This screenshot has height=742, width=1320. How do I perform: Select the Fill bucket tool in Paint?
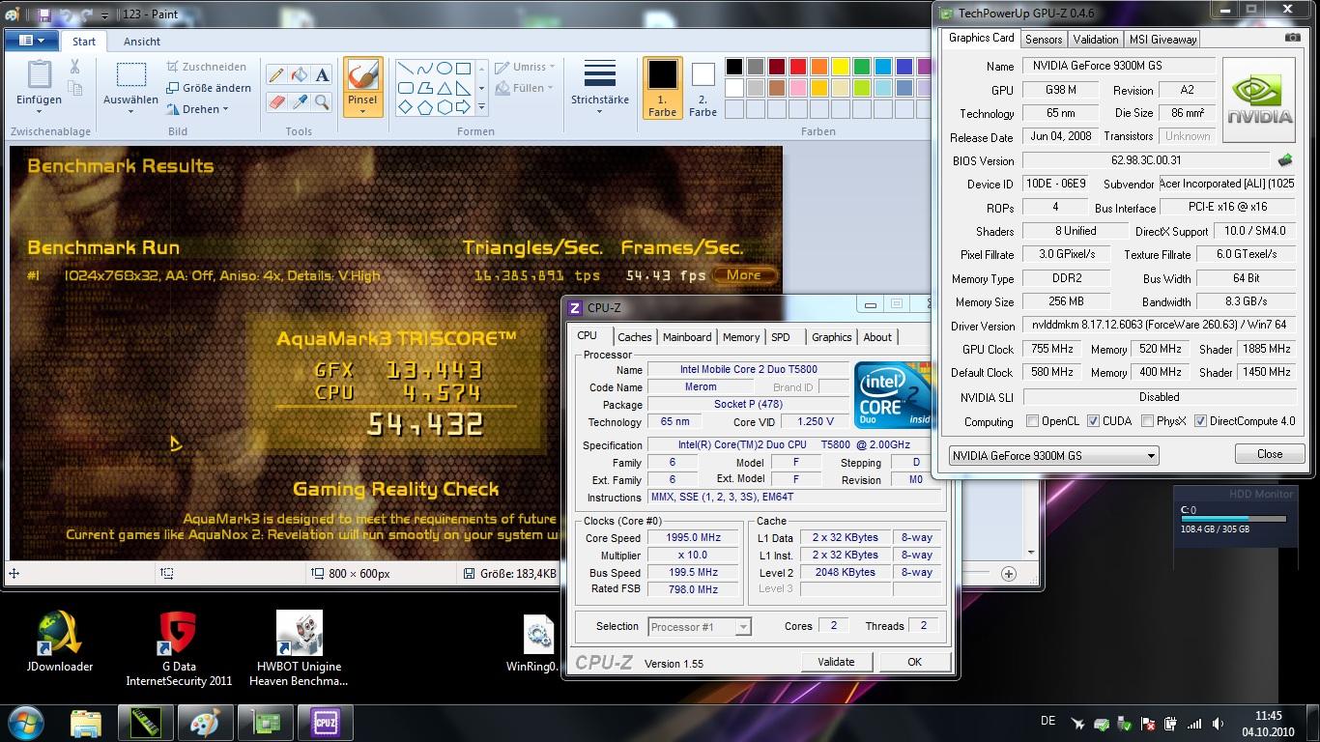point(300,75)
